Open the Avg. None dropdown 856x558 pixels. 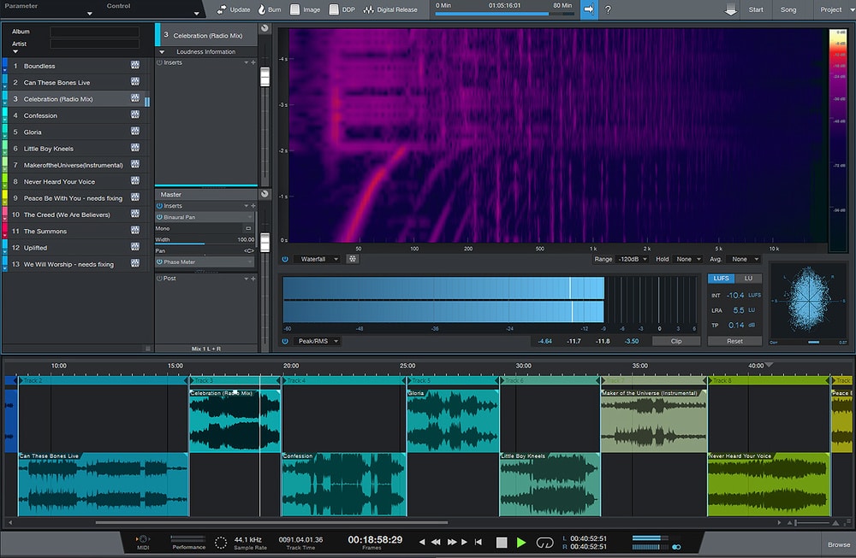click(x=745, y=259)
